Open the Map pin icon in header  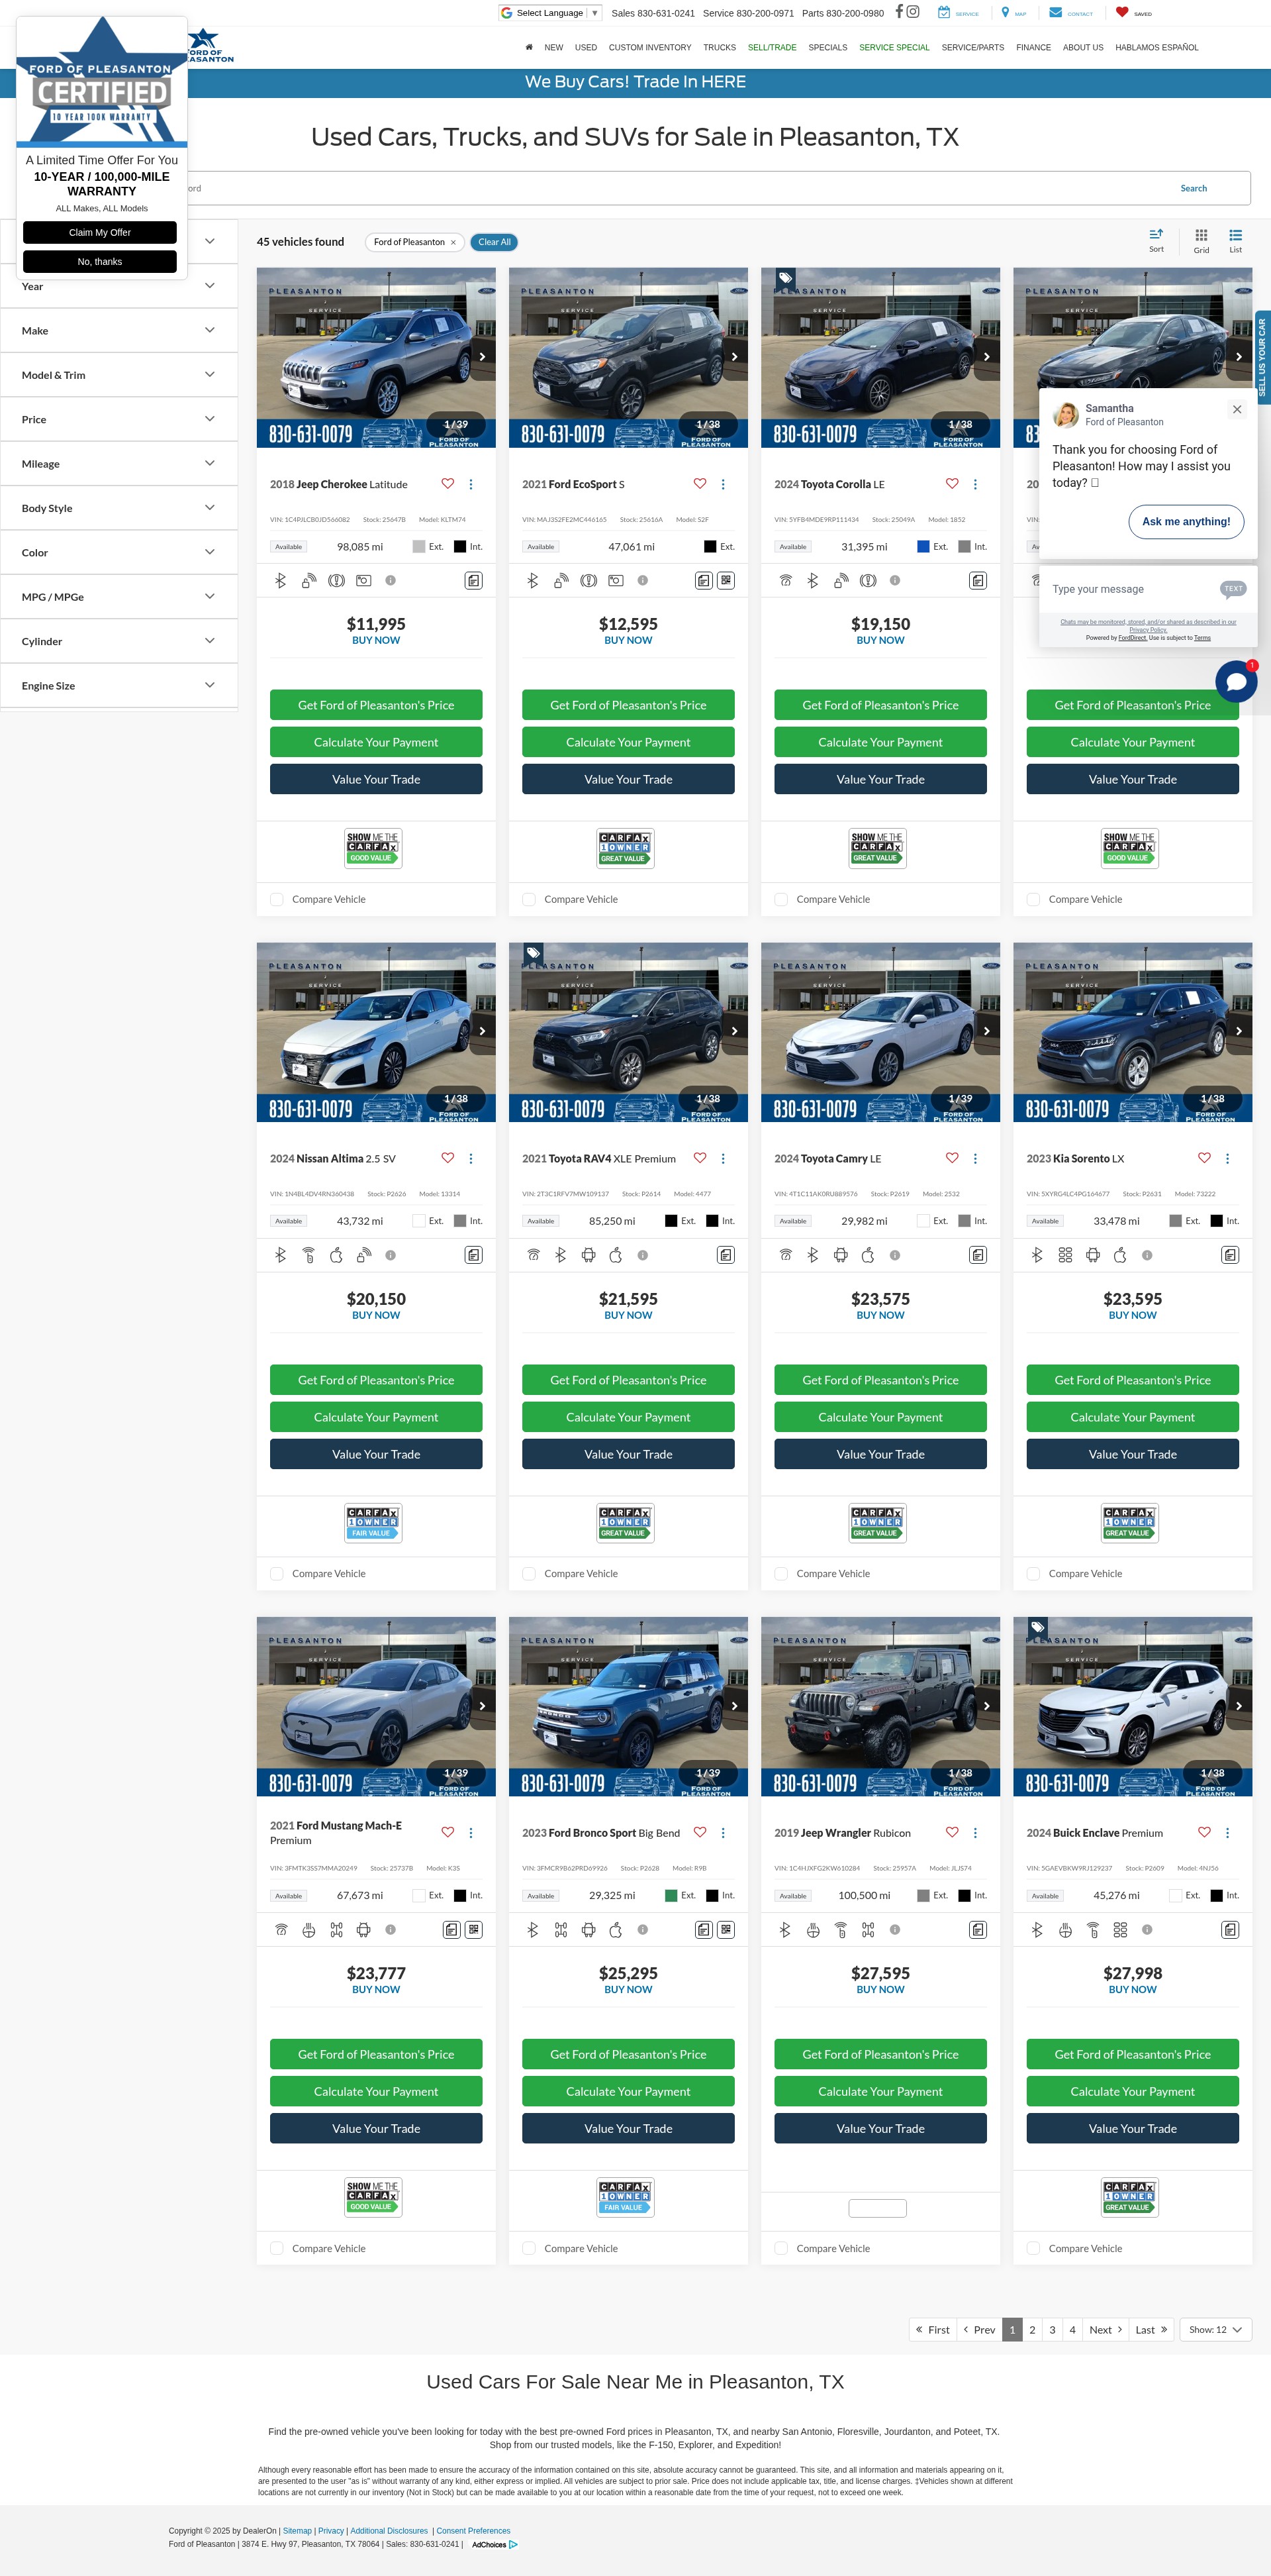pos(1005,12)
